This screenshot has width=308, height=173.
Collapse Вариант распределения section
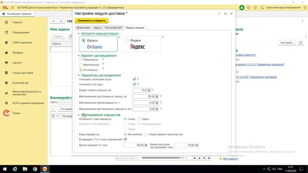[x=78, y=56]
